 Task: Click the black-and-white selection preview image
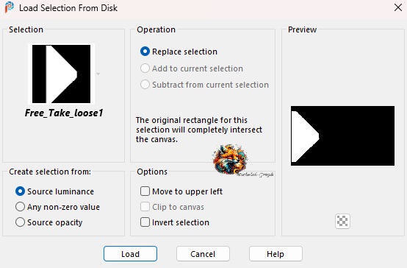(342, 135)
